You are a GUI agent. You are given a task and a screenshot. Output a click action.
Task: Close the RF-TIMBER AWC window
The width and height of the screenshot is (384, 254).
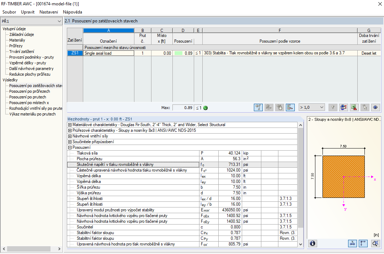[380, 4]
